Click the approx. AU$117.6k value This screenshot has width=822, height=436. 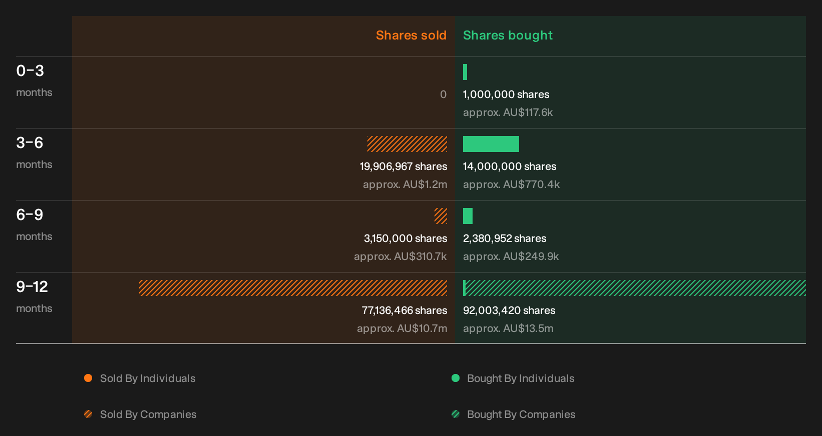508,112
